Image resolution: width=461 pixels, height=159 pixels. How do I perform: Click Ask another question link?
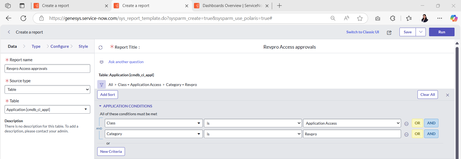point(126,62)
